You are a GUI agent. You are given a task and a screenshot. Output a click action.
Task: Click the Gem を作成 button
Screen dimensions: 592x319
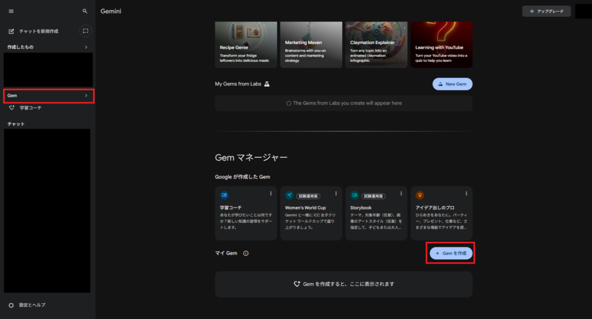pos(451,253)
